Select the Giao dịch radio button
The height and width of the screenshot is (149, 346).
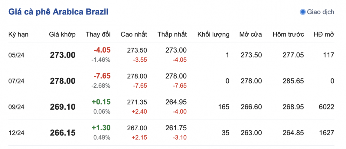pyautogui.click(x=302, y=12)
